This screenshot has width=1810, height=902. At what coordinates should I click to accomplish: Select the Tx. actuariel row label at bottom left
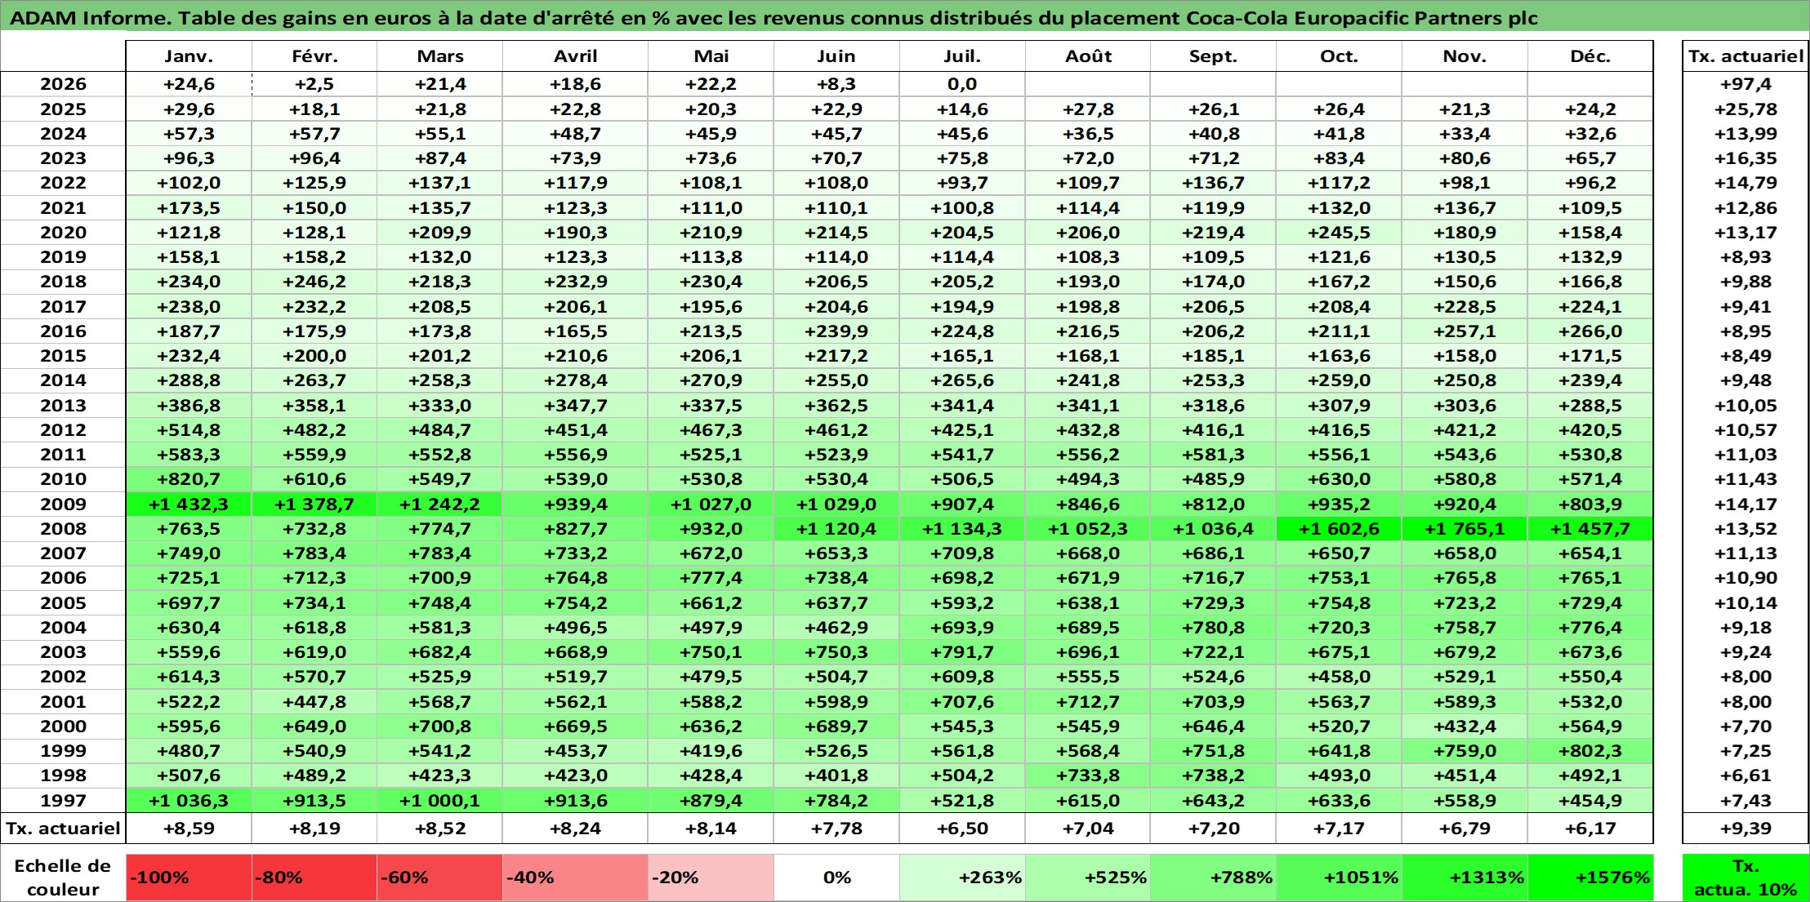tap(63, 829)
